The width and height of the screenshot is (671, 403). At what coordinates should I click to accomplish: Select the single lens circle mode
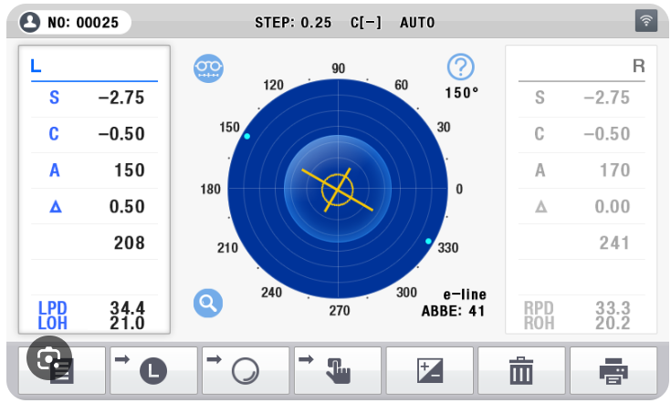[x=246, y=370]
